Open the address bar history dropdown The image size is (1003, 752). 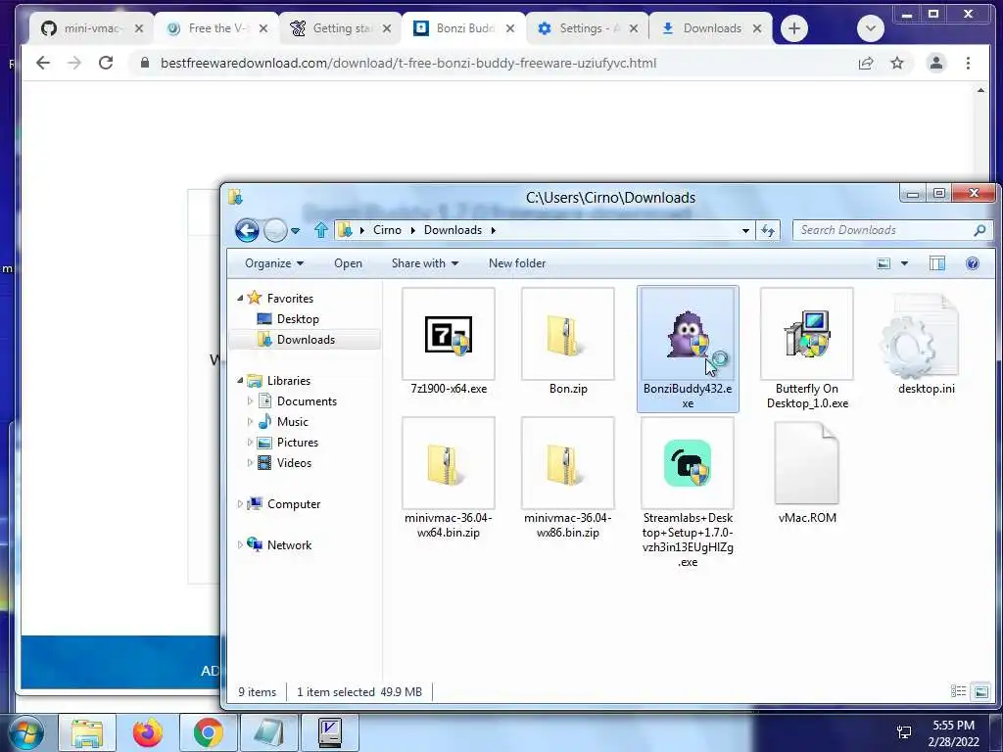pos(745,230)
